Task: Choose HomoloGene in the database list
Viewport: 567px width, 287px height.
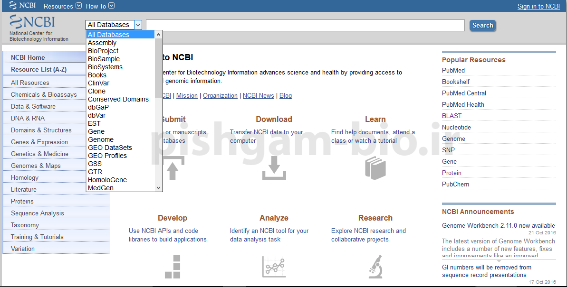Action: pyautogui.click(x=107, y=180)
